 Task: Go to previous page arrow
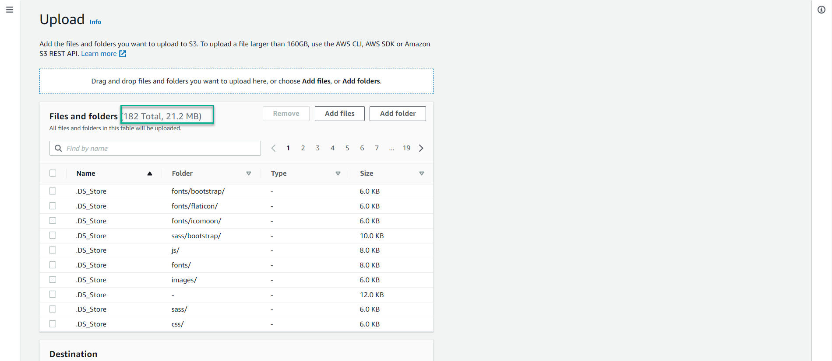[x=273, y=148]
